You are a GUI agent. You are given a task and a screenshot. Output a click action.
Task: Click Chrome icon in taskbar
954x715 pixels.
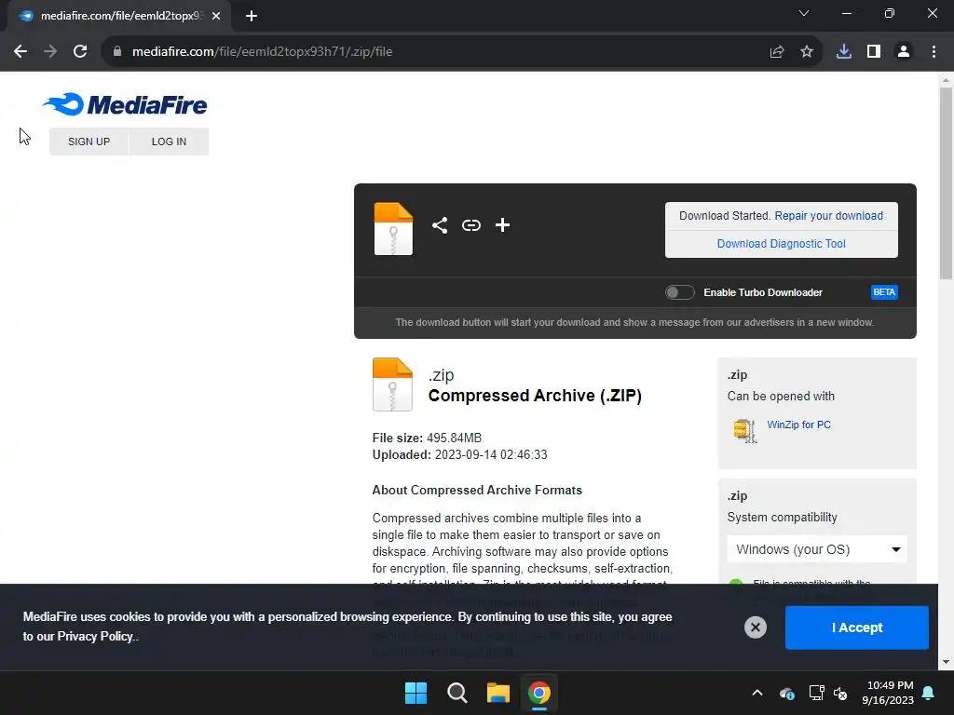pyautogui.click(x=539, y=693)
